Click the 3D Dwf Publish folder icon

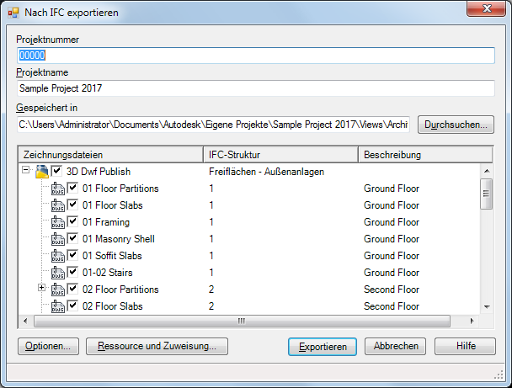41,172
